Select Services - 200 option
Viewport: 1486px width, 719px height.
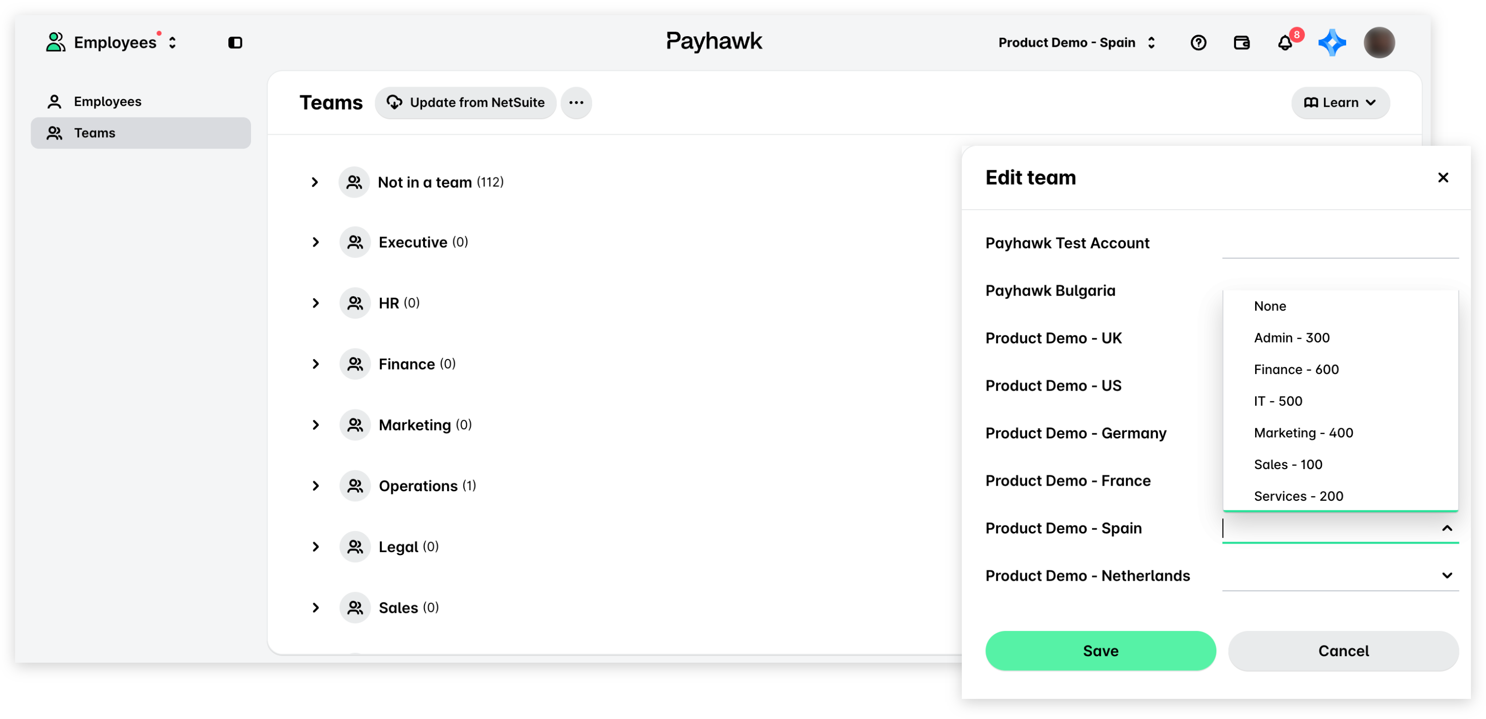pyautogui.click(x=1340, y=496)
